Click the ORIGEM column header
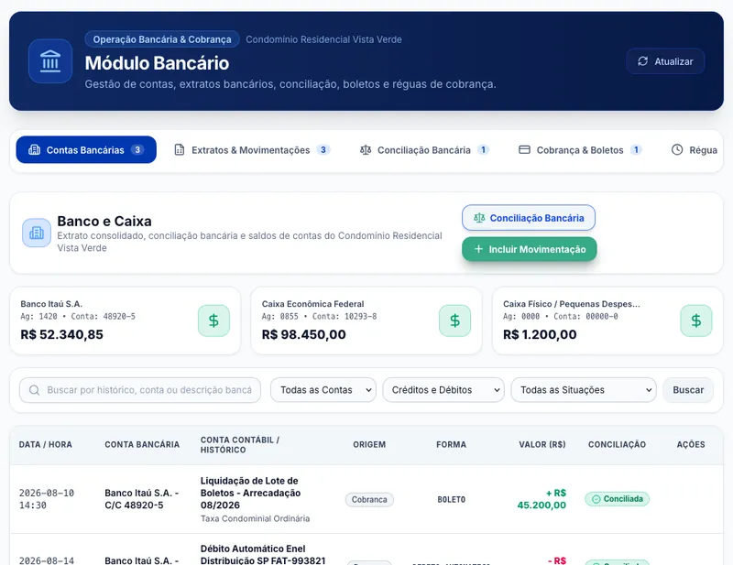 click(369, 444)
